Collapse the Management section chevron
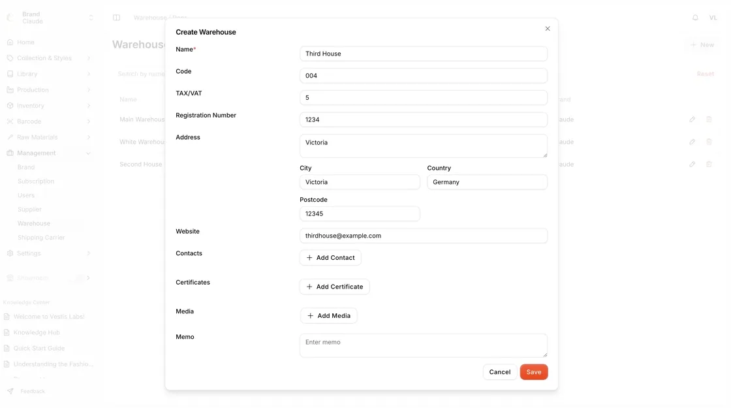731x408 pixels. (x=89, y=153)
